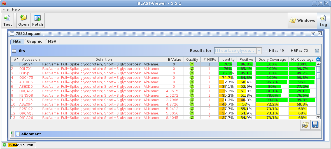This screenshot has height=149, width=331.
Task: Click the blue floppy disk save icon
Action: tap(315, 125)
